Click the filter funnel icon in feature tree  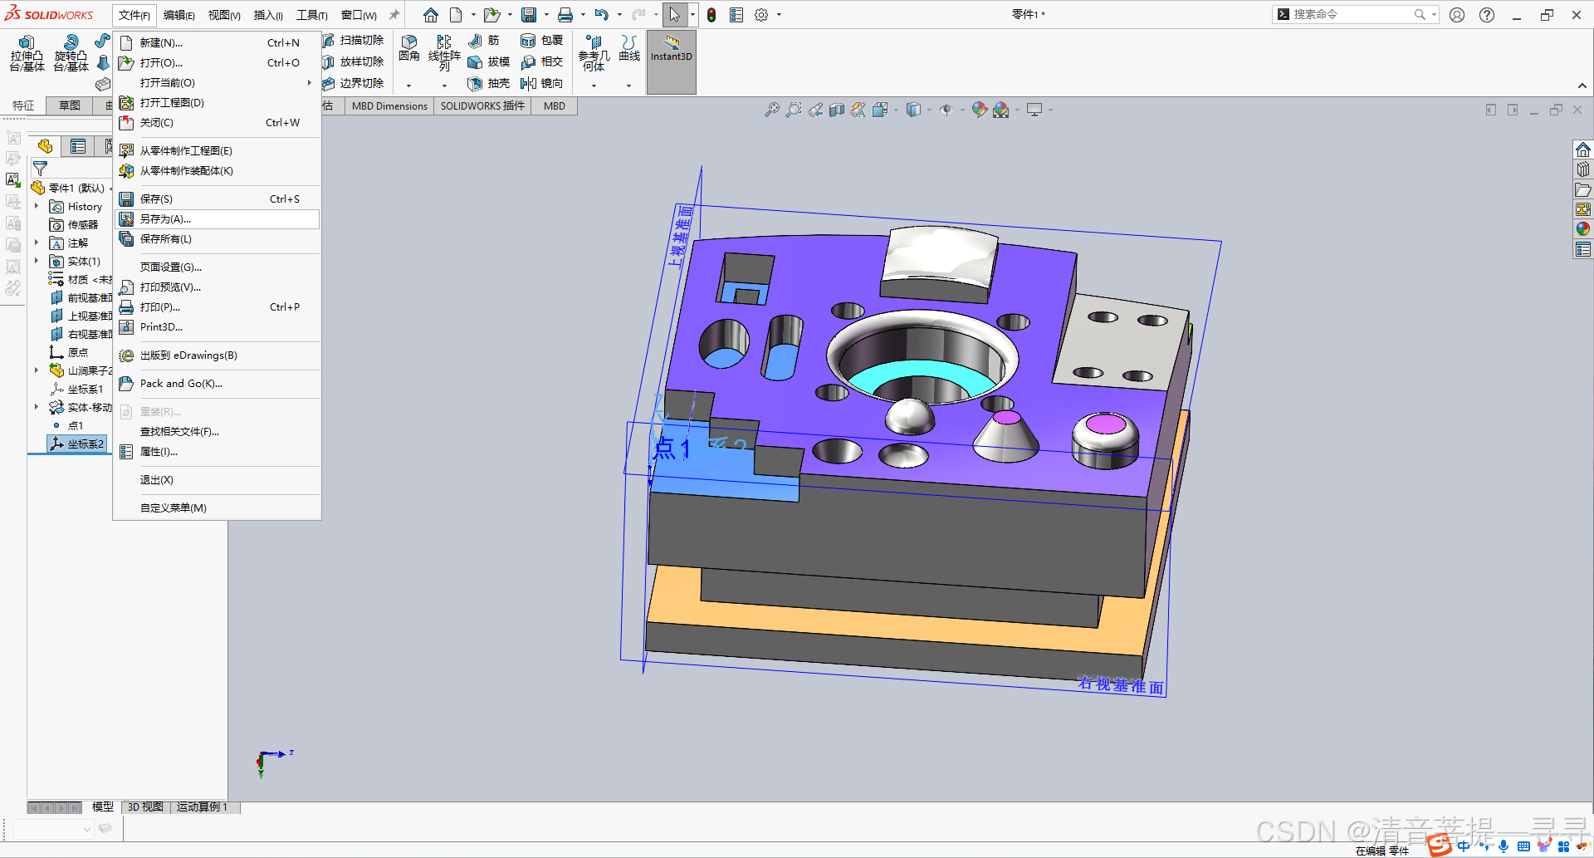(x=40, y=169)
